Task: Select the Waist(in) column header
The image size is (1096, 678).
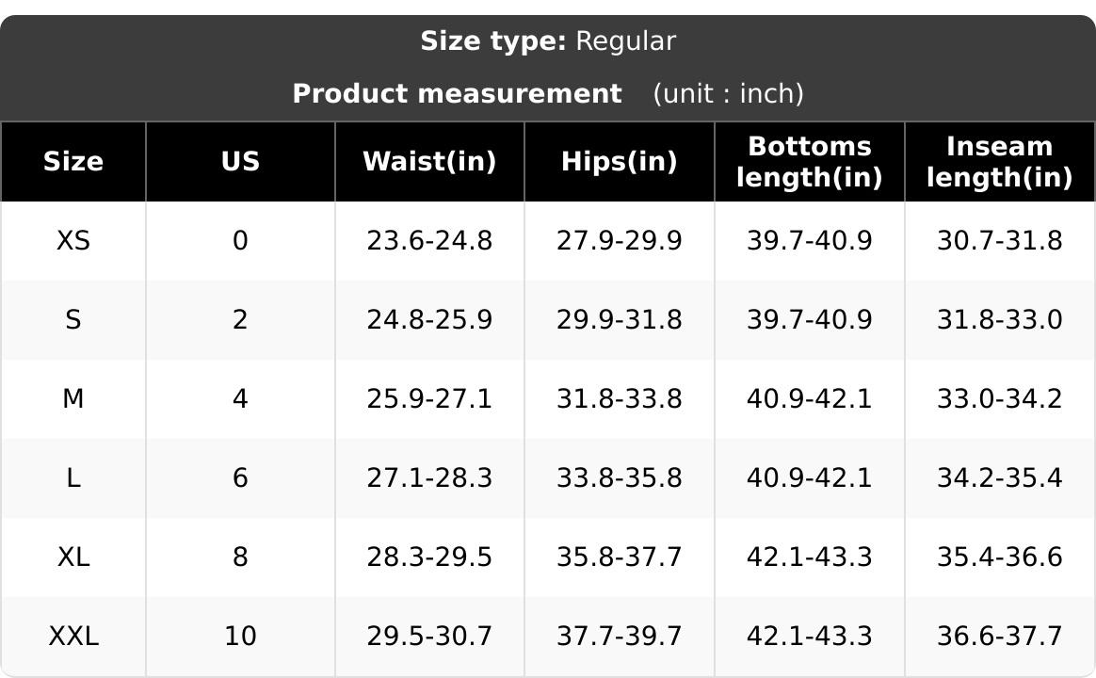Action: 430,161
